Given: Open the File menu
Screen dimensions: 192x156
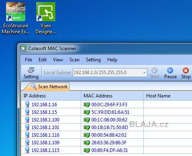Looking at the screenshot, I should [29, 60].
